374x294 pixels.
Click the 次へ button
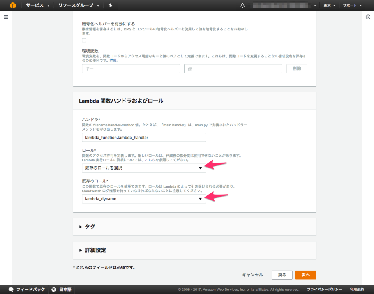coord(305,275)
